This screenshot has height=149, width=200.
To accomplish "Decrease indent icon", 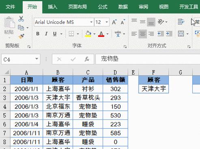I will pos(161,34).
